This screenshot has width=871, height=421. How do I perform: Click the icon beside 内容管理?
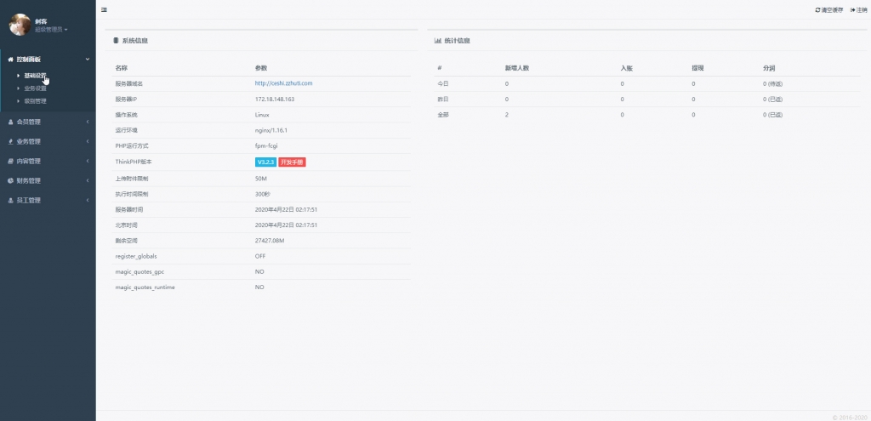pyautogui.click(x=10, y=161)
